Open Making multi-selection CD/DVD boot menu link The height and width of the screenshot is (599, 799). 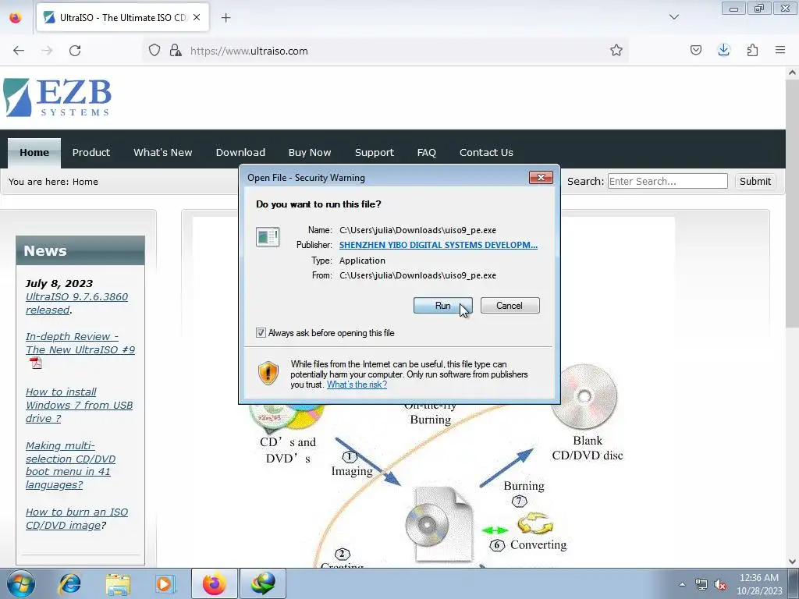[x=70, y=465]
